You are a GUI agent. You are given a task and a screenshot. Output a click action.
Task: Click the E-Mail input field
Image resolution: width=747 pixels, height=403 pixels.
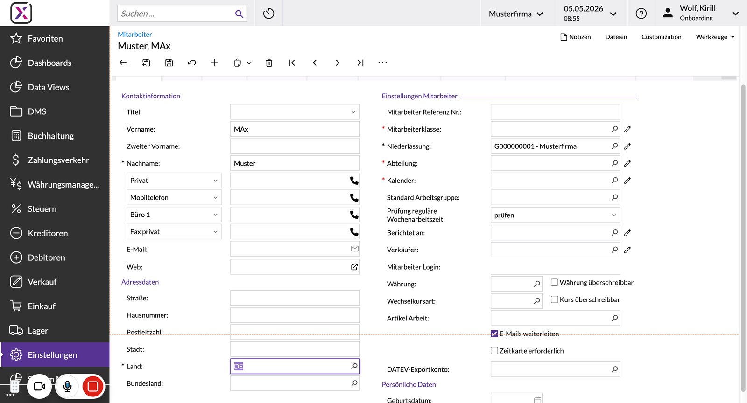click(295, 249)
